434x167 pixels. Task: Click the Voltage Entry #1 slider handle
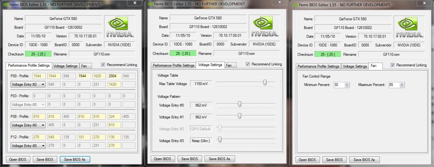240,116
